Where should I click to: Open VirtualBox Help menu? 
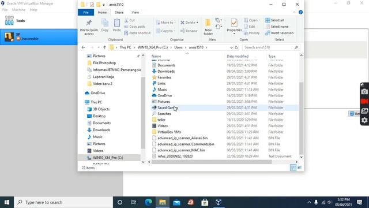click(33, 10)
